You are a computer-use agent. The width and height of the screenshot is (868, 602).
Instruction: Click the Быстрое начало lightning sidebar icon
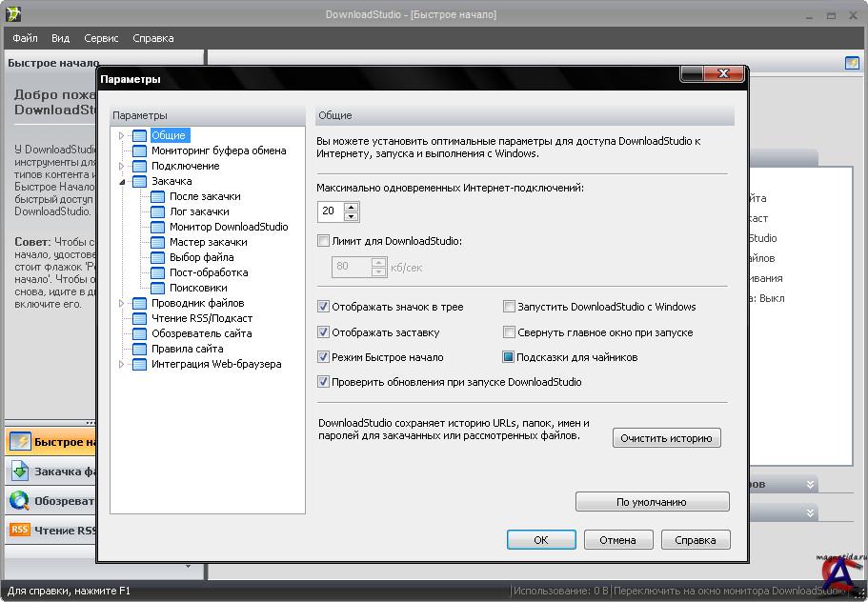coord(20,442)
